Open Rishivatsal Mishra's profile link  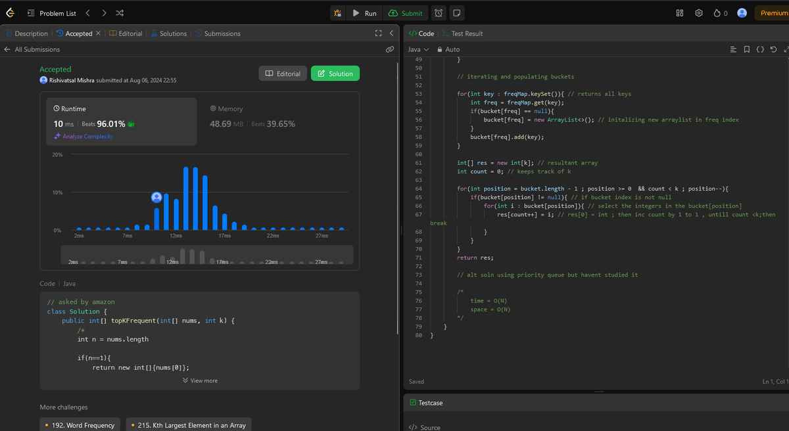[x=72, y=80]
